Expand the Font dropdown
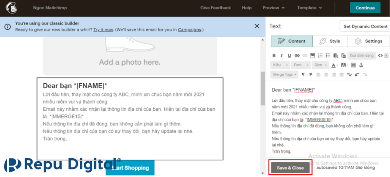This screenshot has height=177, width=390. [x=300, y=65]
